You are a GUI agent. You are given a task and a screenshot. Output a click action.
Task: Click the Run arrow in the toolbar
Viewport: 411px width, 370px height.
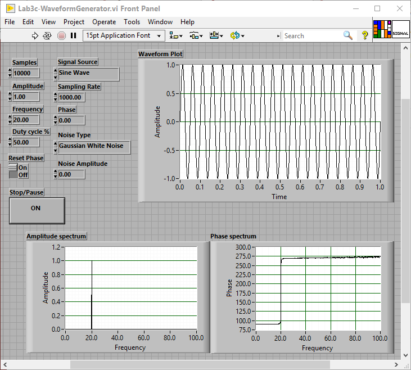[x=35, y=35]
